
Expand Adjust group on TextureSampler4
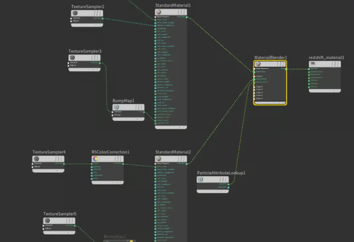[33, 167]
